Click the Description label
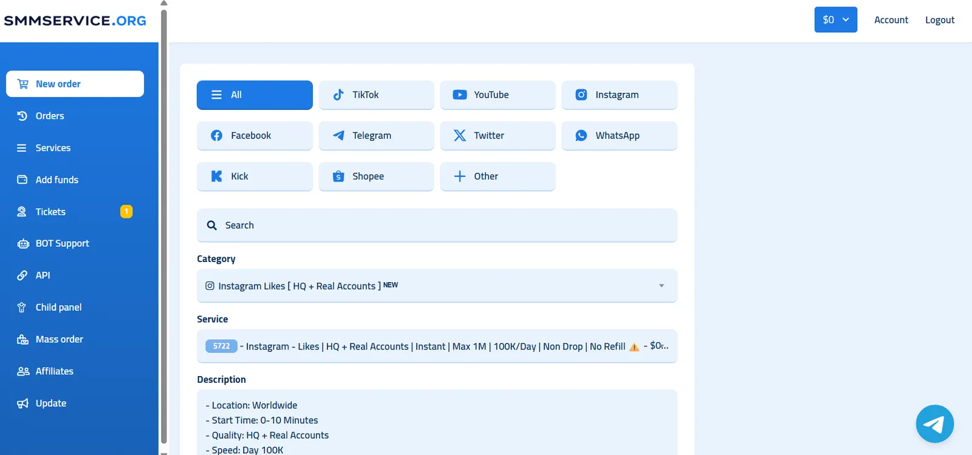This screenshot has height=455, width=972. click(x=221, y=380)
